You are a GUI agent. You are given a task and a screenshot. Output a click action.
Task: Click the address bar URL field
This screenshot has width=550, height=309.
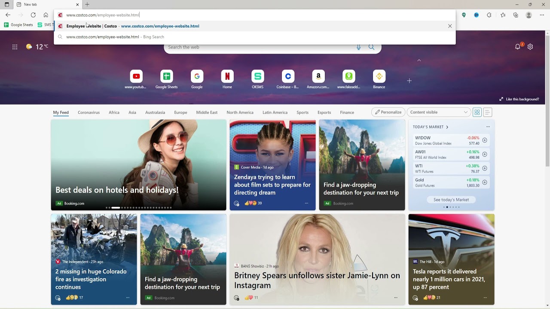coord(254,15)
